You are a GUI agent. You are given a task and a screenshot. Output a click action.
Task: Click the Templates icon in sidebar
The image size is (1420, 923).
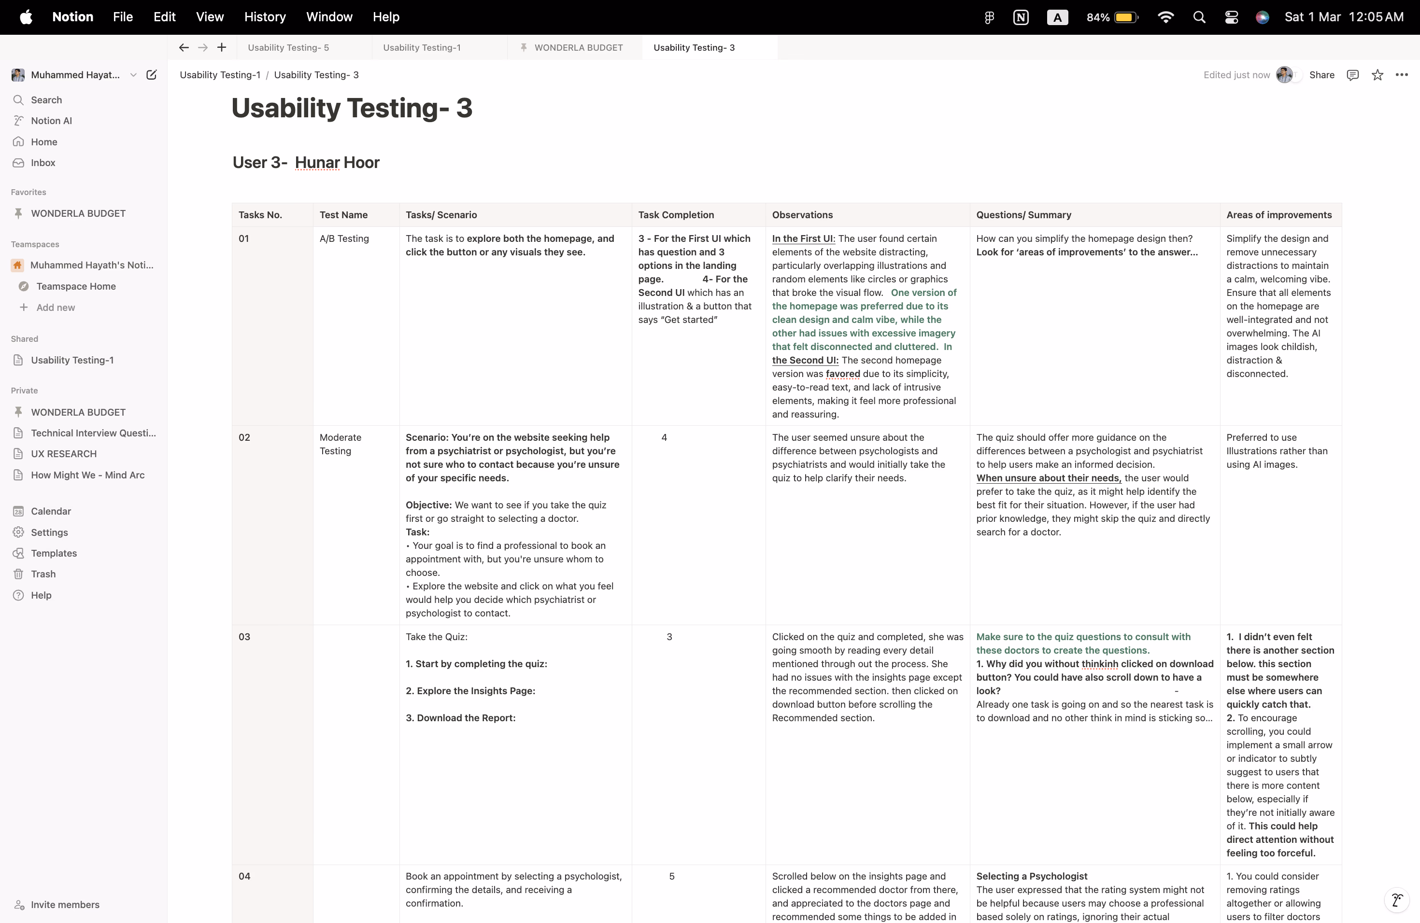tap(18, 553)
